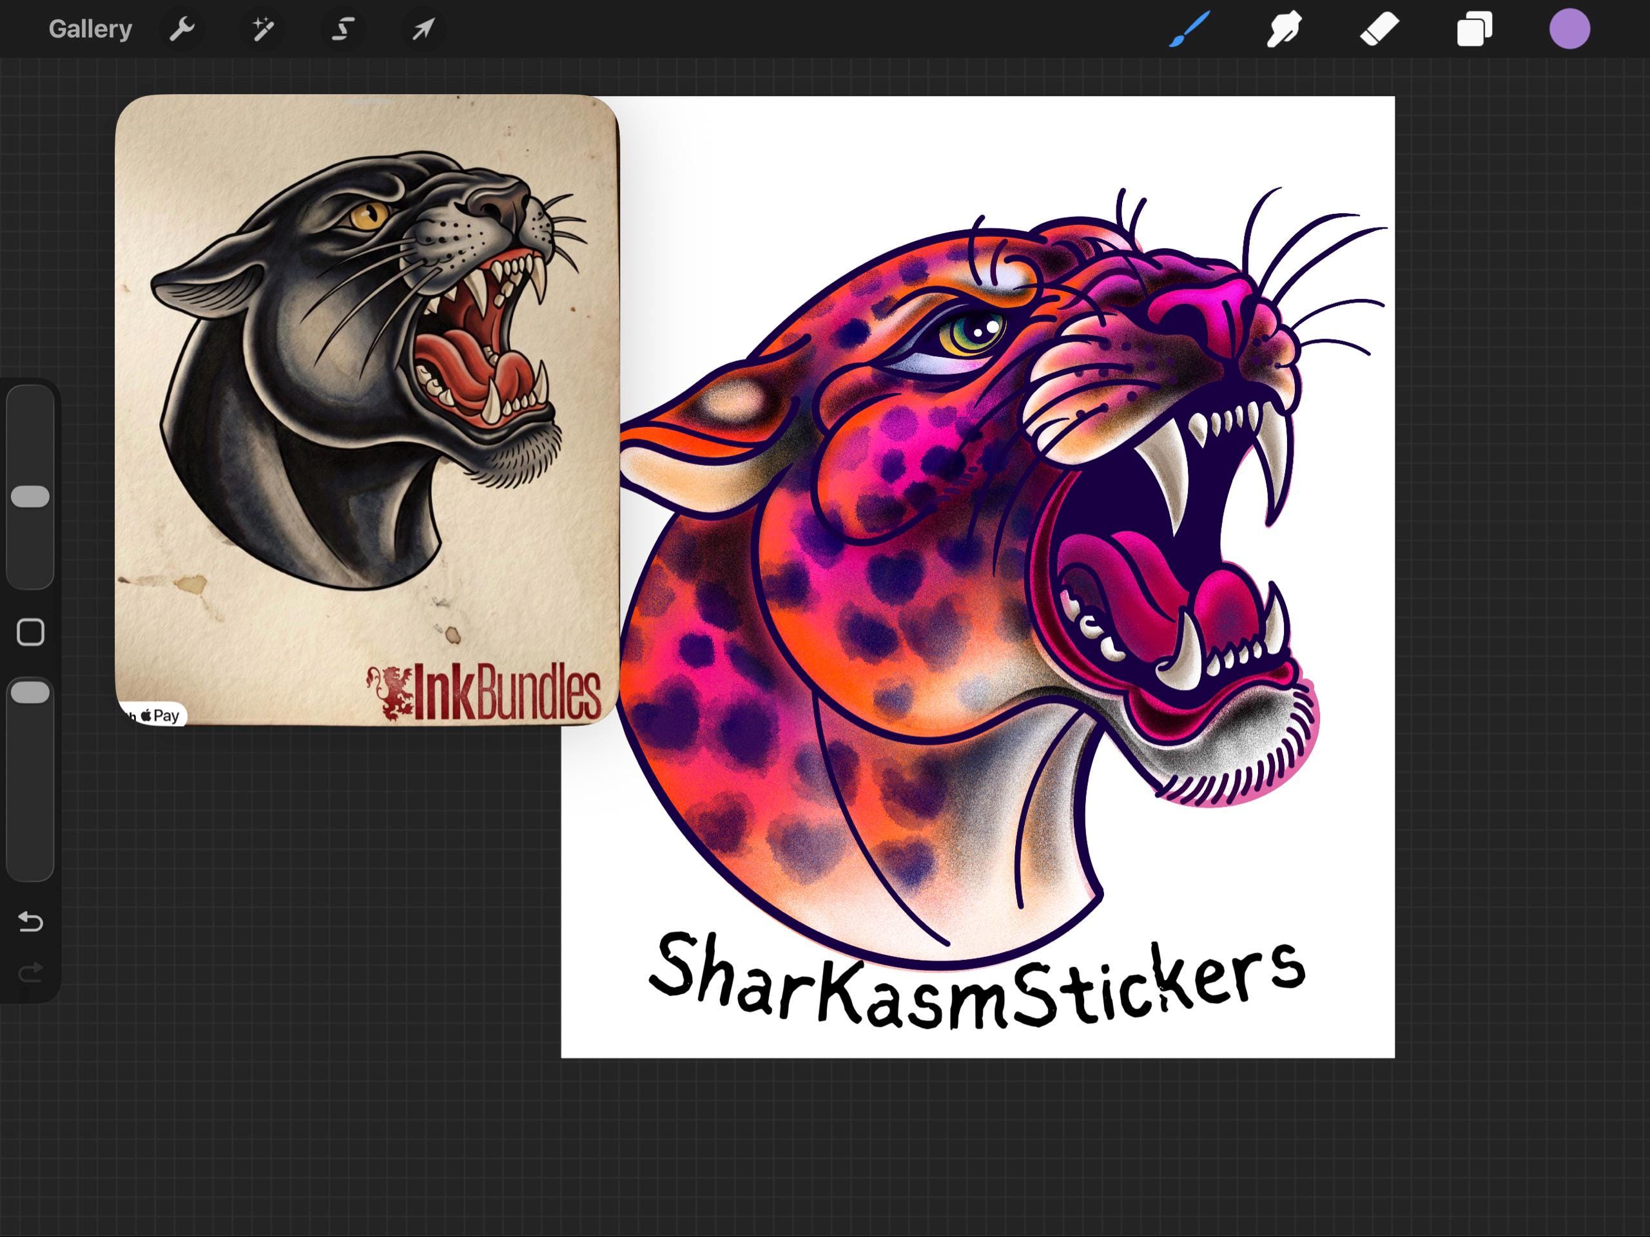Screen dimensions: 1650x1237
Task: Select the Smudge tool
Action: coord(1284,30)
